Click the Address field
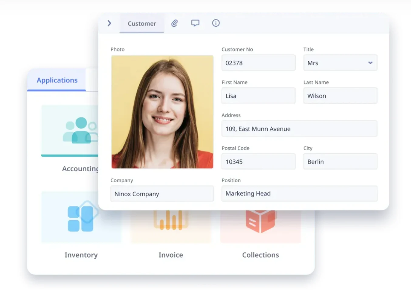Viewport: 411px width, 294px height. pos(299,129)
